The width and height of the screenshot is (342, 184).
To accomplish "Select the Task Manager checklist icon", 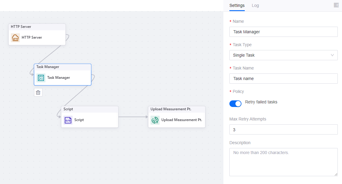I will coord(41,78).
